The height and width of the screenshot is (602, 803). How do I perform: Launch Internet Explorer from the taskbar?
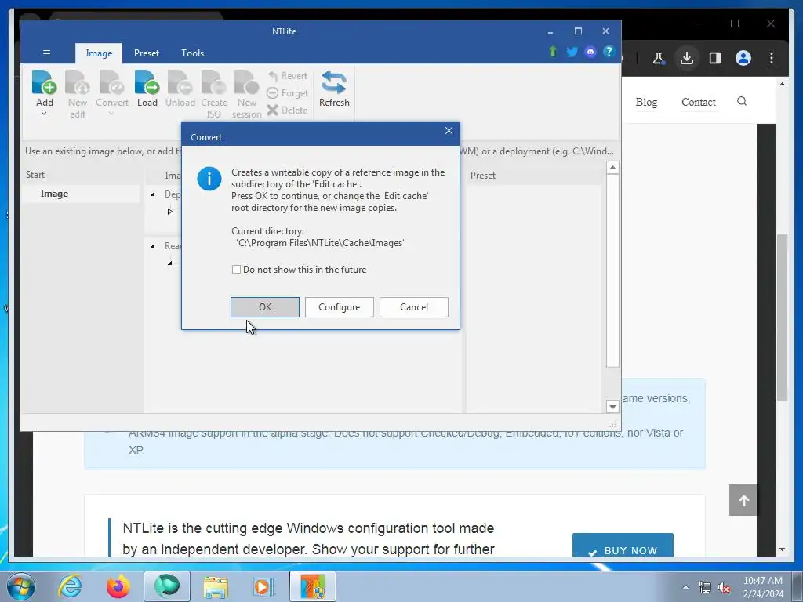tap(70, 586)
